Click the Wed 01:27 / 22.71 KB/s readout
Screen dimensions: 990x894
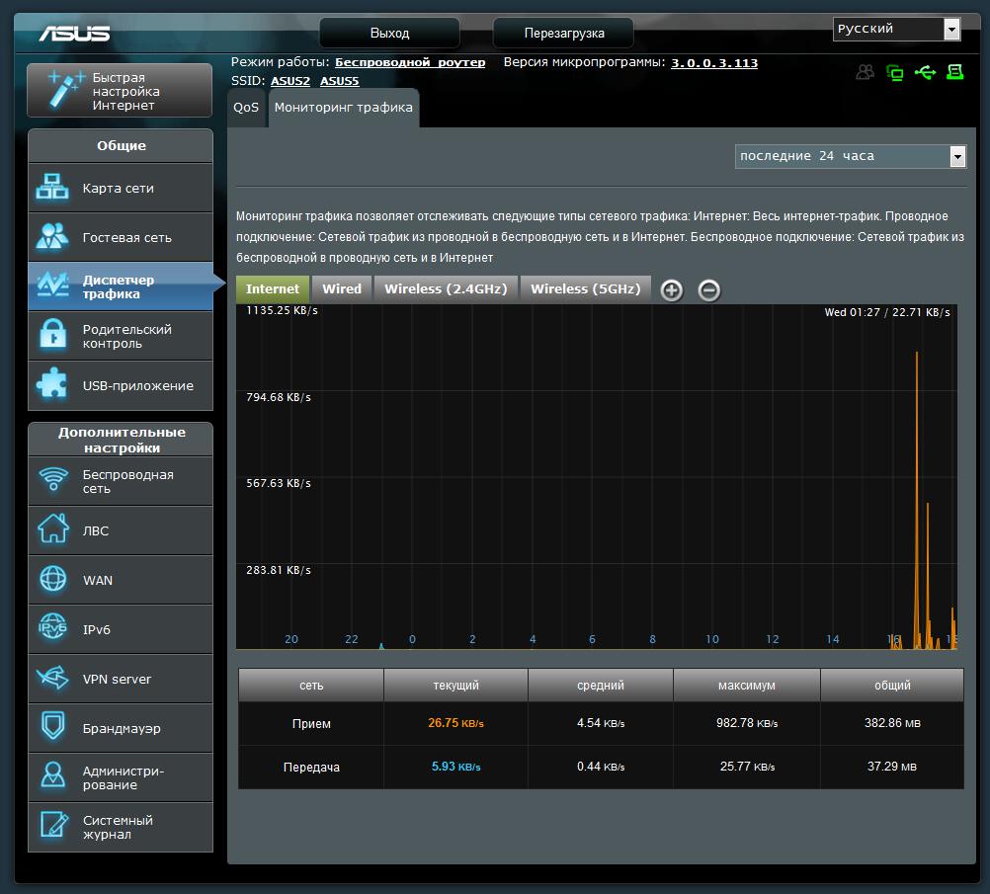(887, 312)
